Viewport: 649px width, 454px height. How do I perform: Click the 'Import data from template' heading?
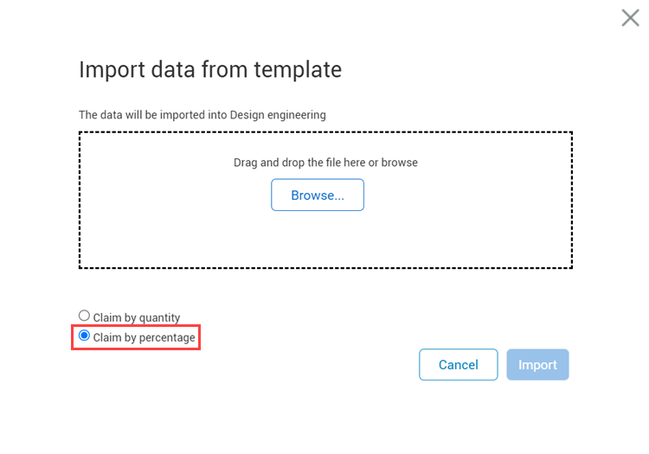(210, 69)
